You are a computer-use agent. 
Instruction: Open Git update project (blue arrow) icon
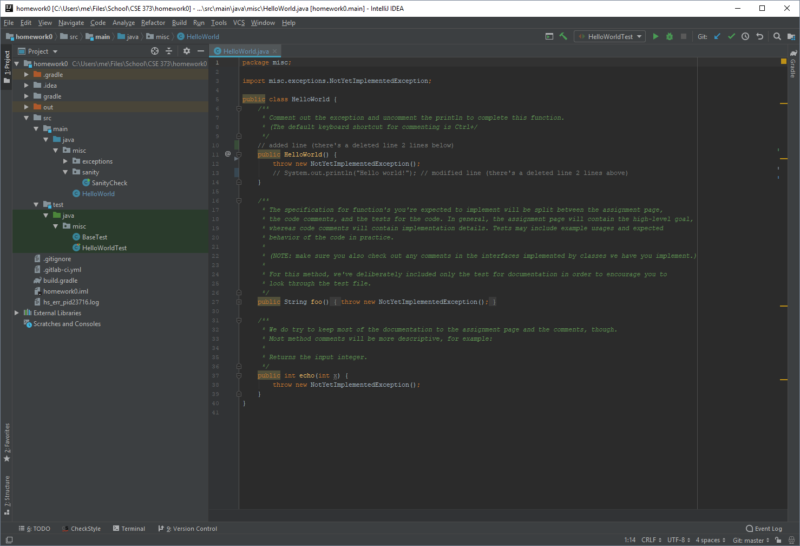(717, 36)
